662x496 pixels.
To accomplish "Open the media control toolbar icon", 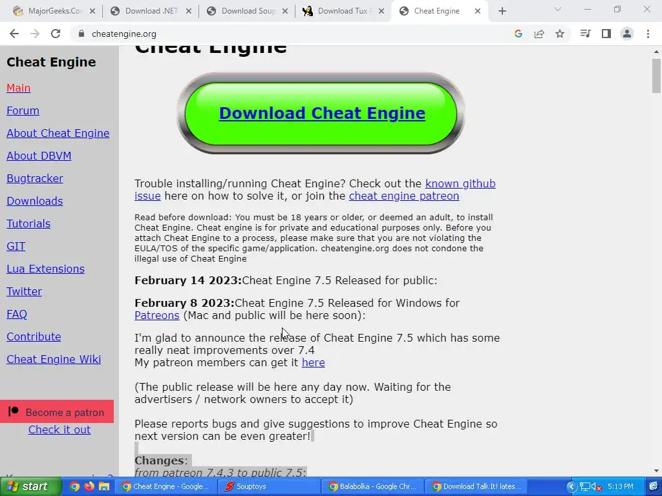I will pos(585,34).
